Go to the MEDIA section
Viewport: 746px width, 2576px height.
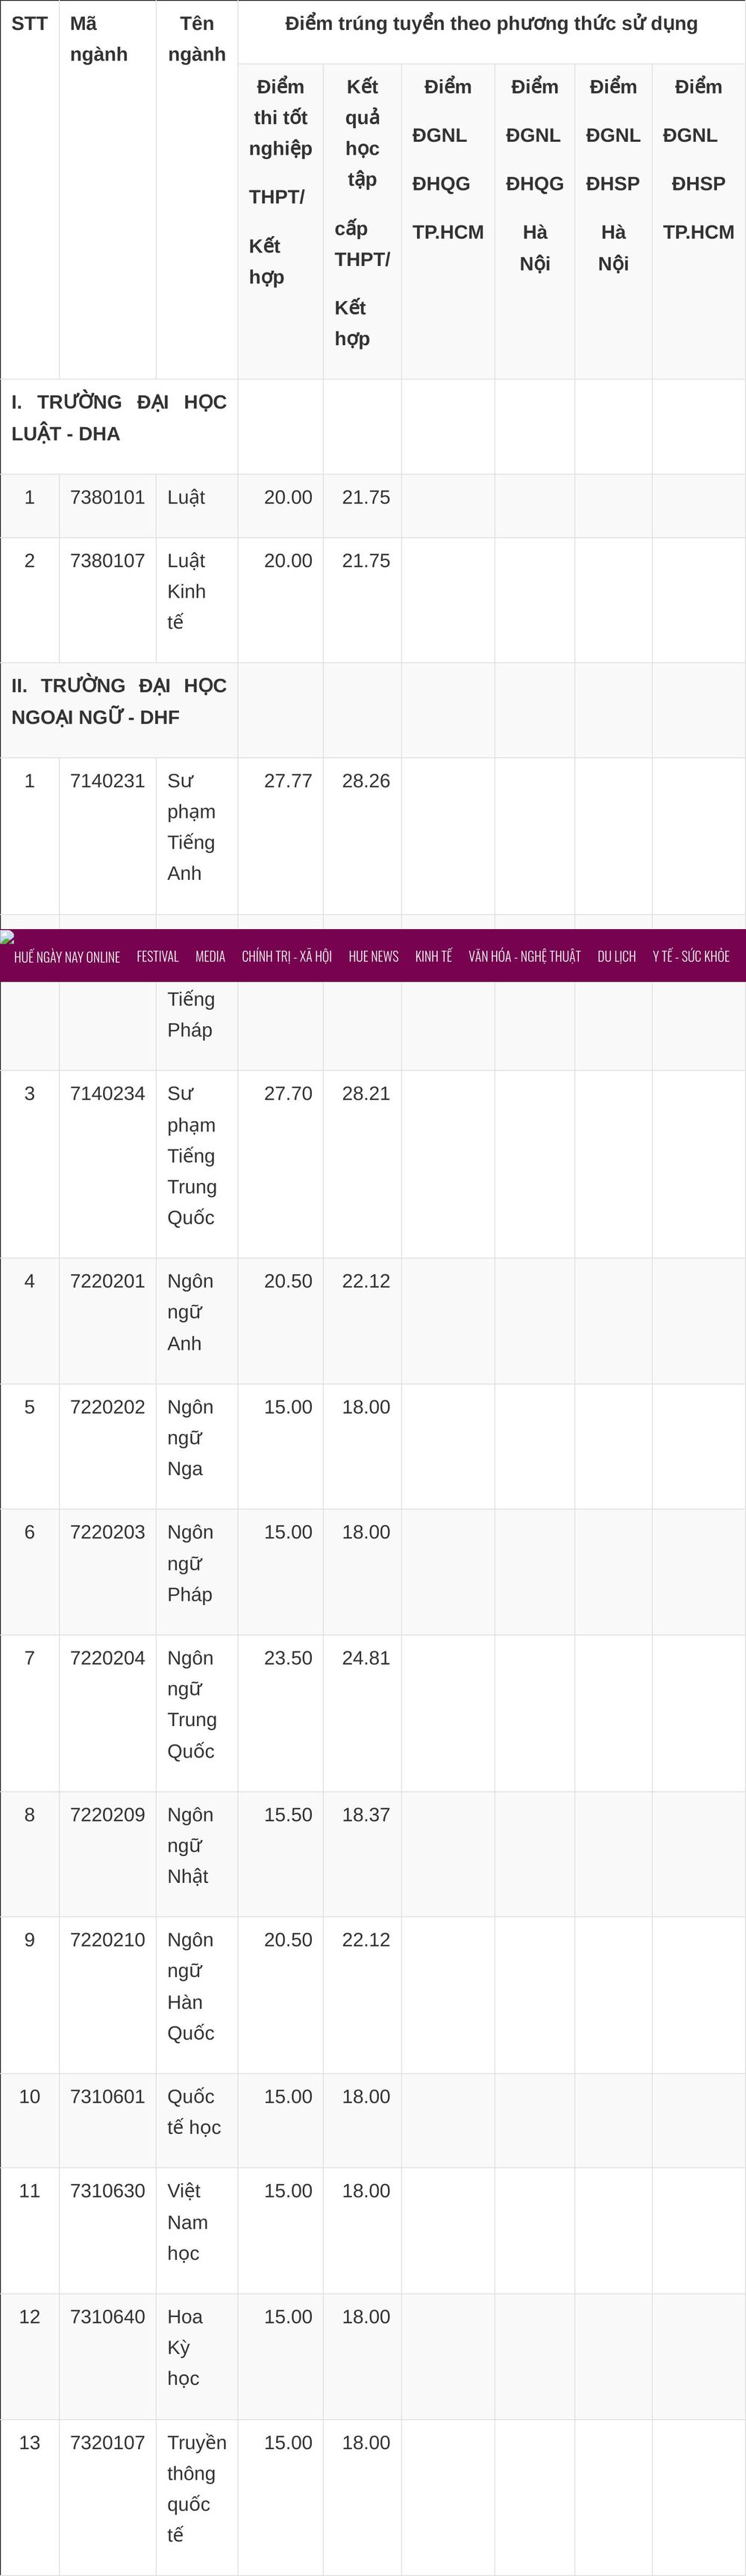coord(210,957)
